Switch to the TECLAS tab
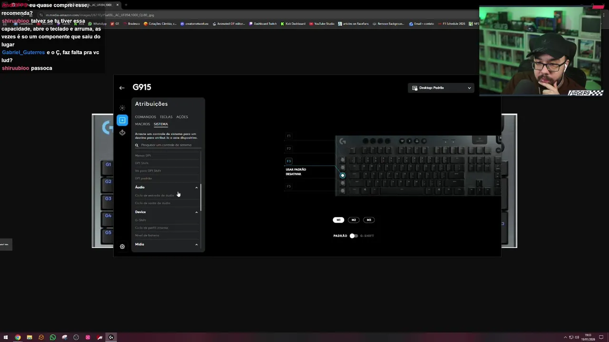The image size is (609, 342). click(166, 117)
